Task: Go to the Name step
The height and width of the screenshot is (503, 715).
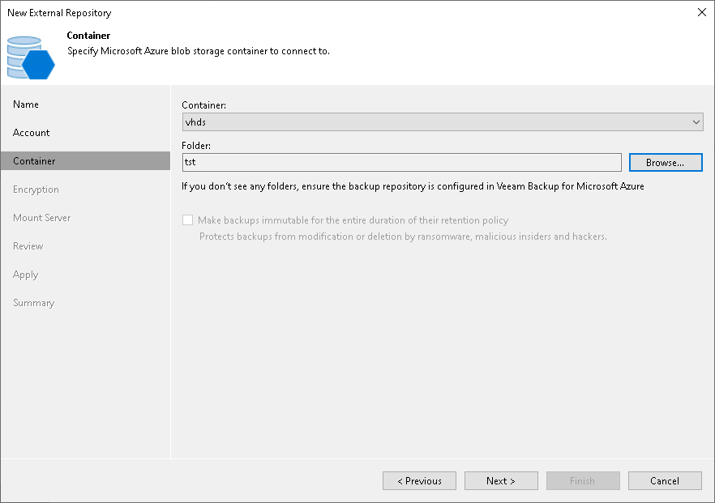Action: (26, 104)
